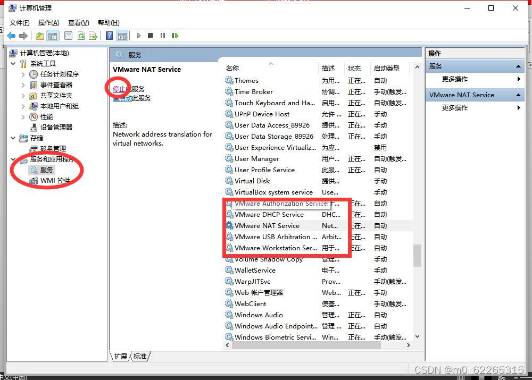Click the blue Help question mark icon
532x380 pixels.
109,36
